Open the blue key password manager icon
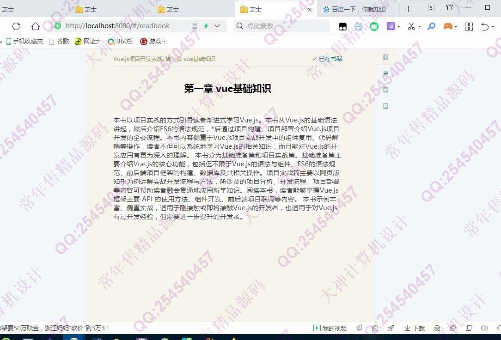501x340 pixels. click(431, 26)
